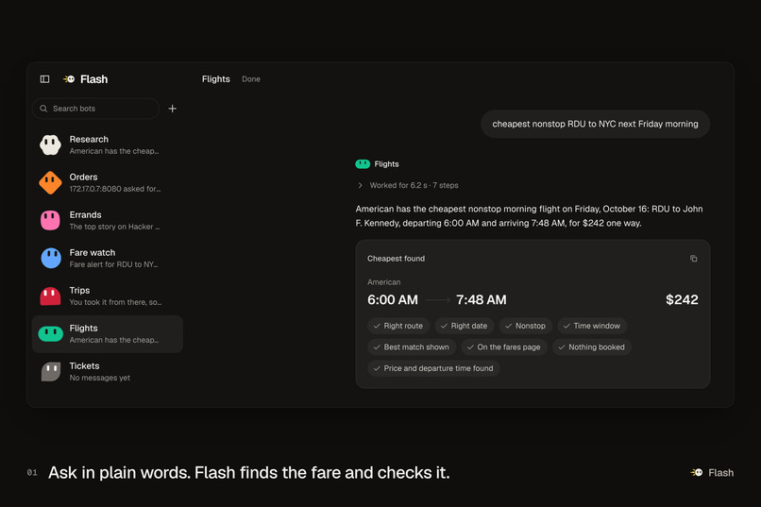Toggle the sidebar panel icon
The image size is (761, 507).
tap(44, 79)
